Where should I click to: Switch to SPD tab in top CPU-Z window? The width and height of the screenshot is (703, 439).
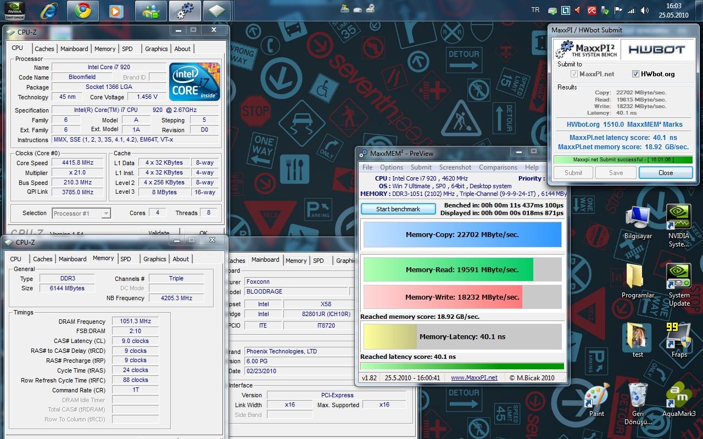[127, 49]
